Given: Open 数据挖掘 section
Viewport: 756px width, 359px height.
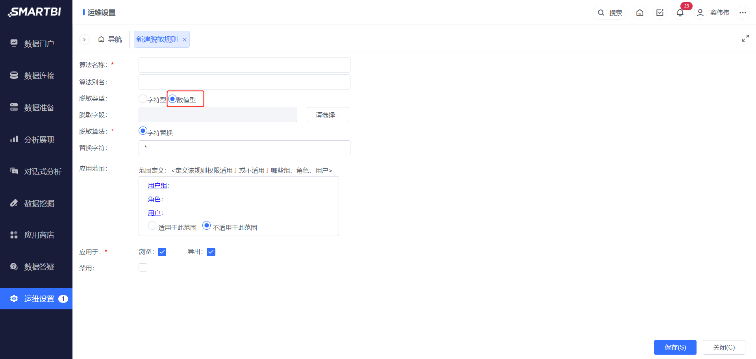Looking at the screenshot, I should point(36,203).
